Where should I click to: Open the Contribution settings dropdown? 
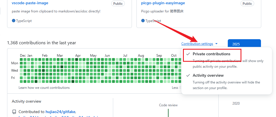click(x=197, y=44)
